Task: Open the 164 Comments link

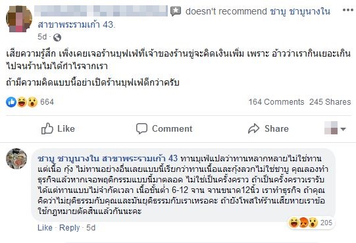Action: click(x=276, y=102)
